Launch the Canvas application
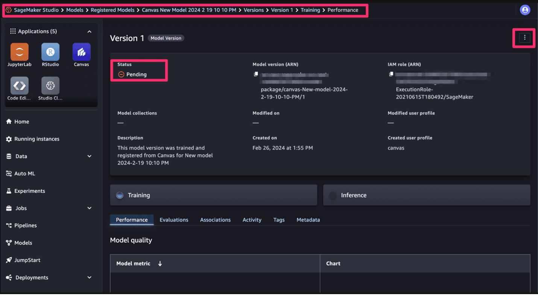Viewport: 538px width, 296px height. (81, 52)
